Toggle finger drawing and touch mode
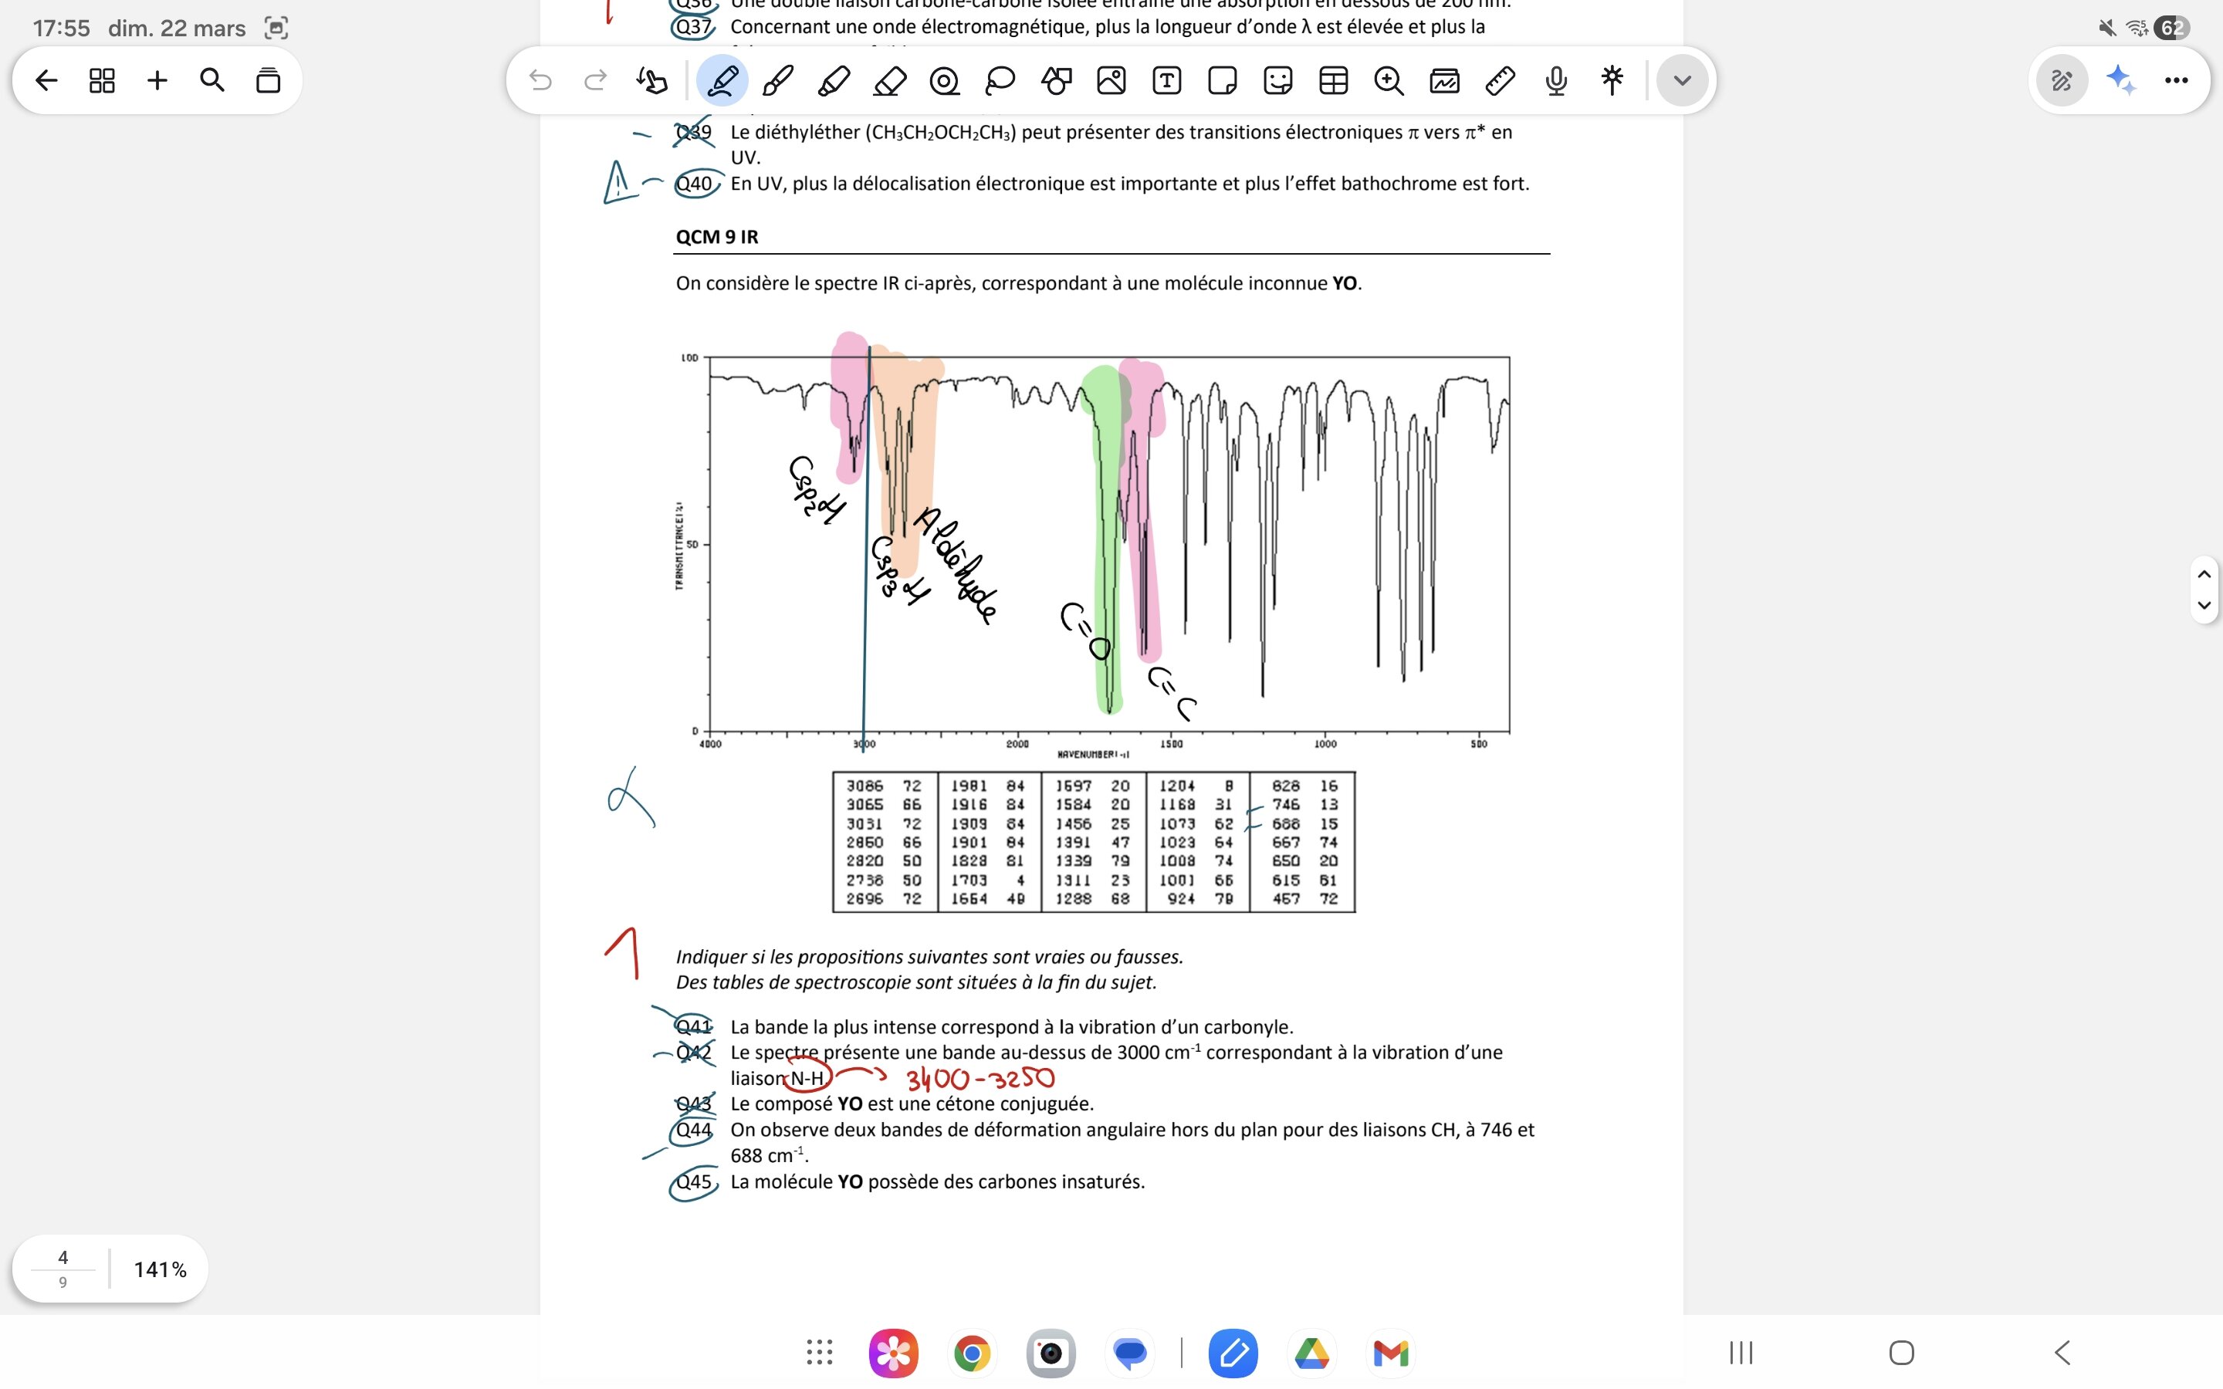This screenshot has width=2223, height=1389. (651, 81)
